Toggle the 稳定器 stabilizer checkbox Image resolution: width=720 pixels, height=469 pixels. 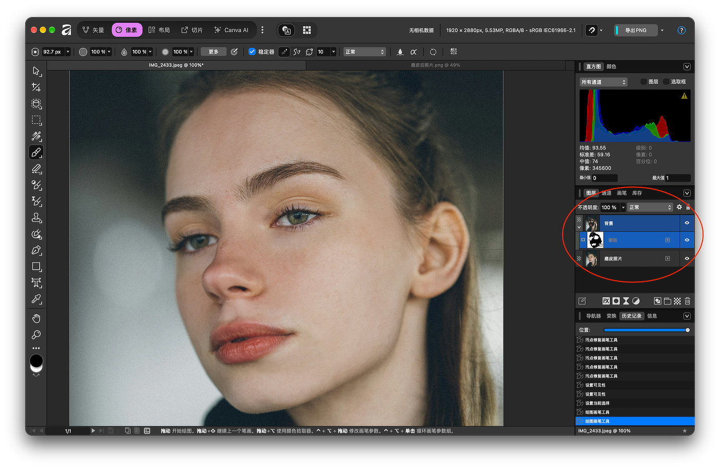[252, 52]
